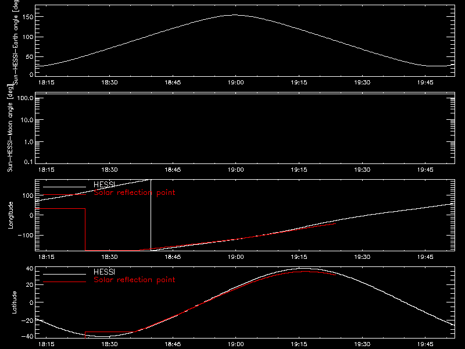
Task: Click 19:45 label under Earth angle plot
Action: tap(425, 83)
